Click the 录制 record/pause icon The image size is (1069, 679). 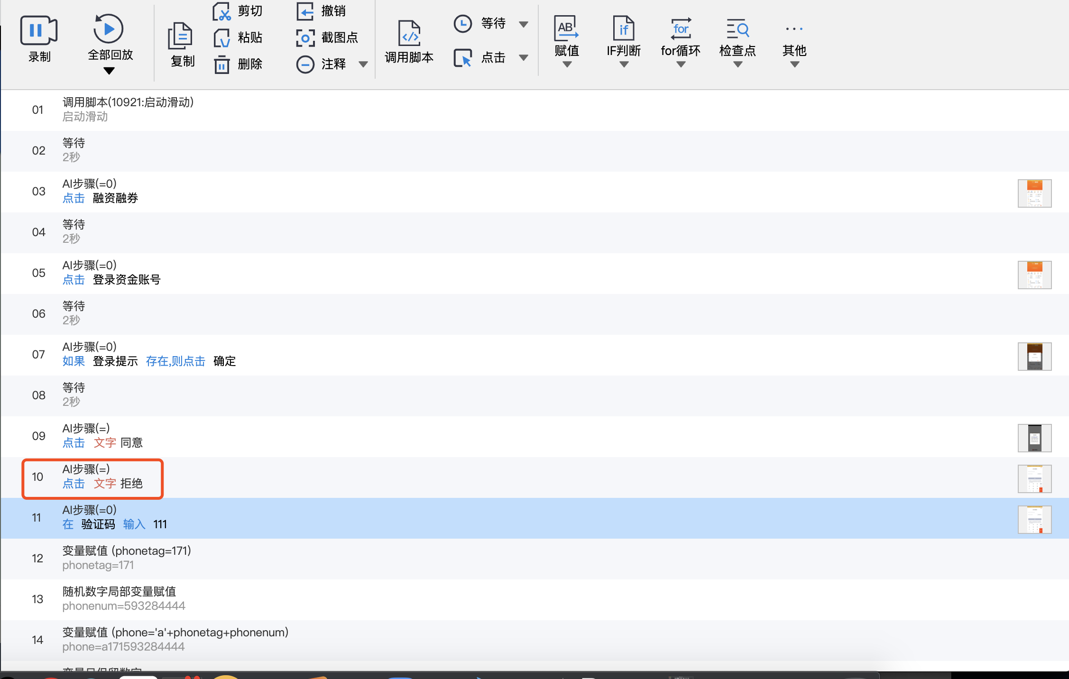[x=39, y=30]
